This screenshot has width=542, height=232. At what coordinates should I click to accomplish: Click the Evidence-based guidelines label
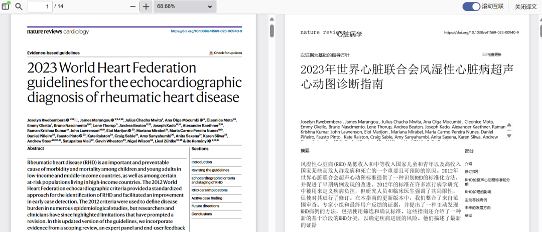point(53,53)
